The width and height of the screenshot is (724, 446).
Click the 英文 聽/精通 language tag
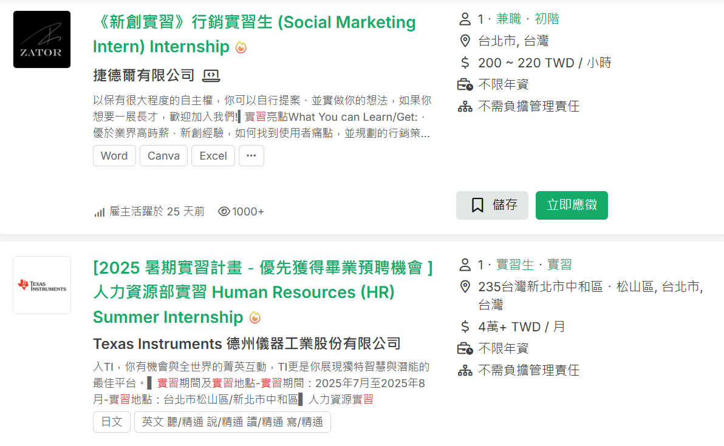point(232,422)
